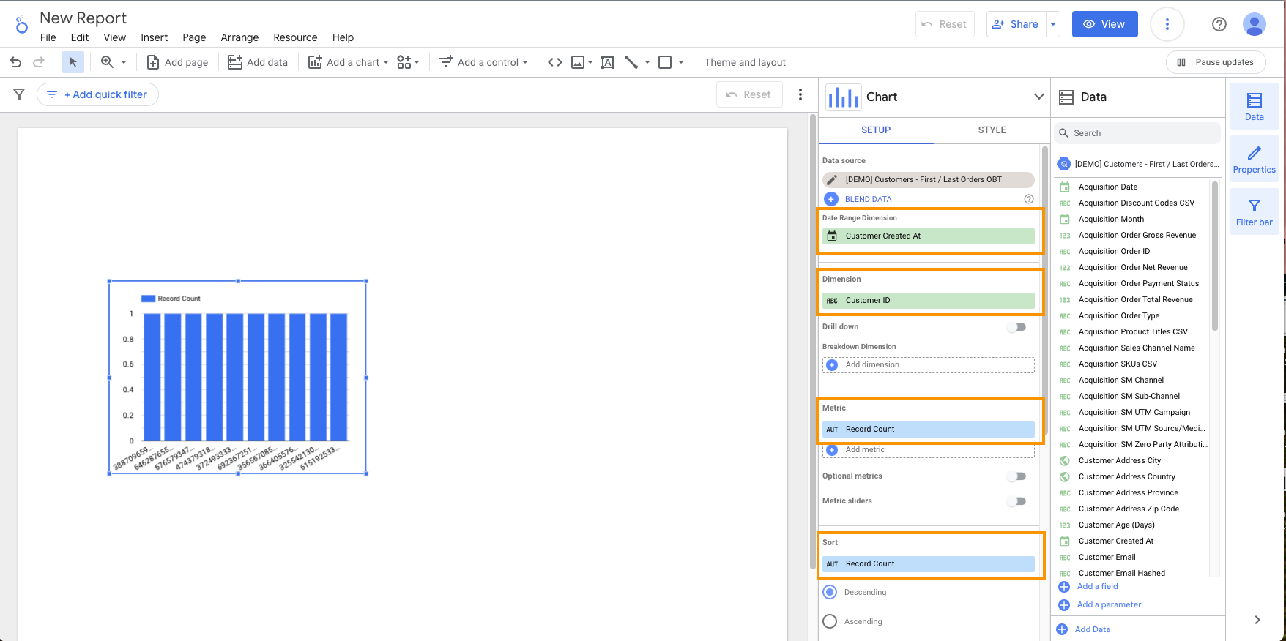
Task: Click Add a field link
Action: pyautogui.click(x=1097, y=586)
